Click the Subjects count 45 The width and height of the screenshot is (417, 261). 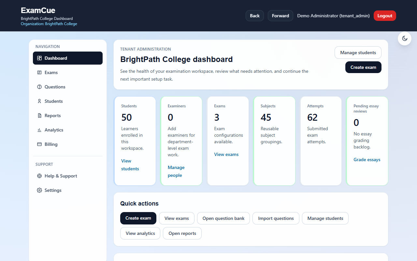pyautogui.click(x=266, y=117)
